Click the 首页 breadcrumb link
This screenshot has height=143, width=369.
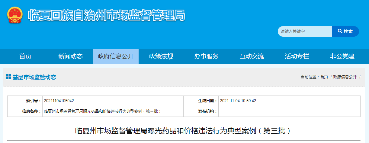tap(324, 77)
